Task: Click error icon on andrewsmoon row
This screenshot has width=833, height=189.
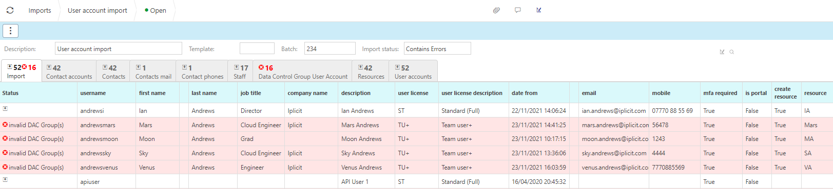Action: pyautogui.click(x=5, y=138)
